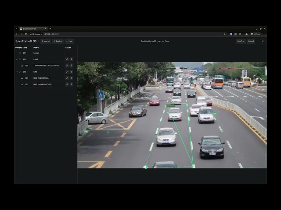This screenshot has height=210, width=281.
Task: Click the BrainFrame OS logo text
Action: pos(26,41)
